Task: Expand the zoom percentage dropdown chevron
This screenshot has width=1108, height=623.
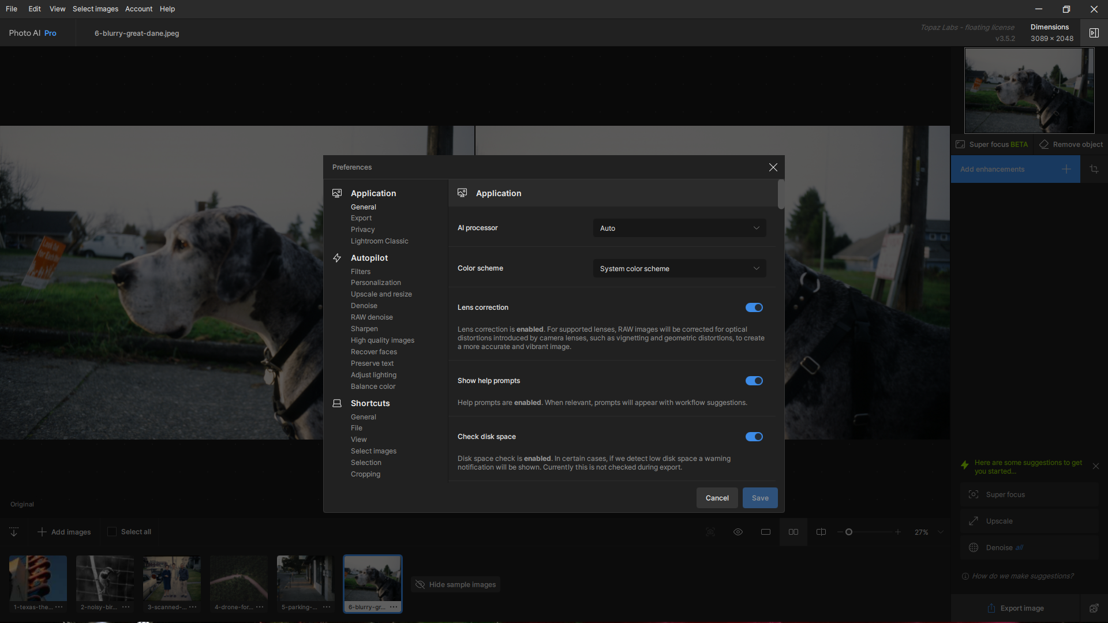Action: (941, 532)
